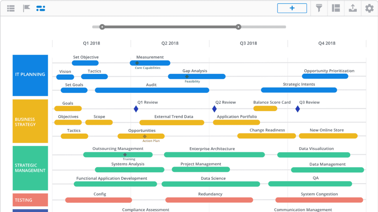Image resolution: width=378 pixels, height=212 pixels.
Task: Click the right handle of date range slider
Action: click(238, 27)
